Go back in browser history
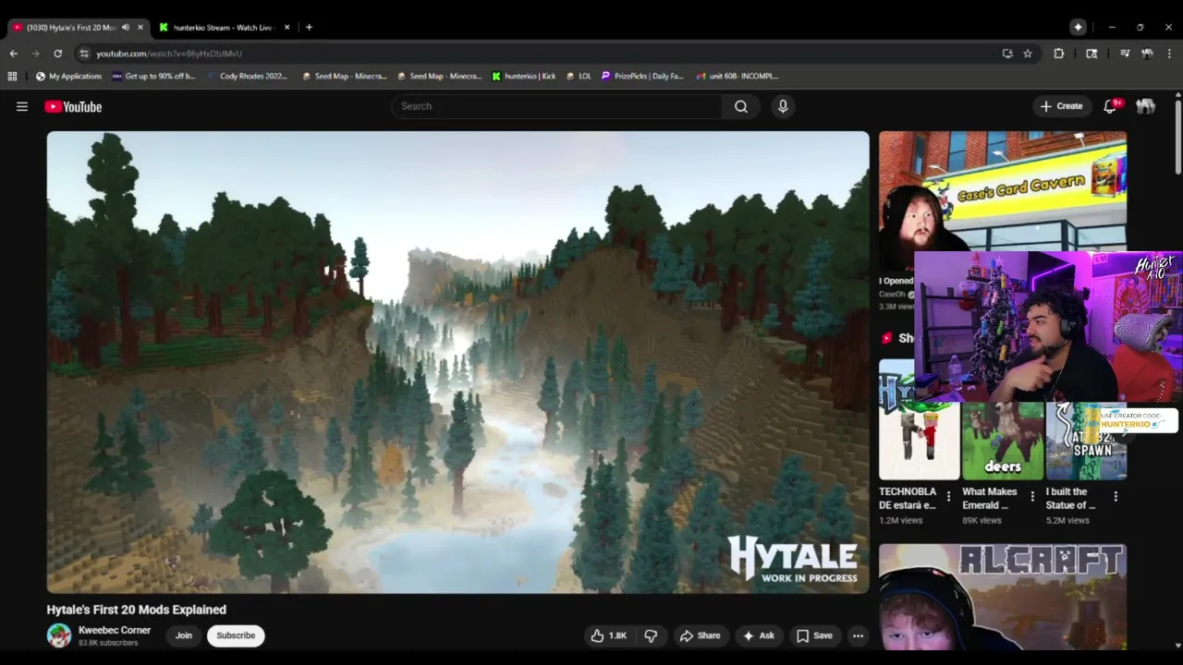The height and width of the screenshot is (665, 1183). coord(14,54)
